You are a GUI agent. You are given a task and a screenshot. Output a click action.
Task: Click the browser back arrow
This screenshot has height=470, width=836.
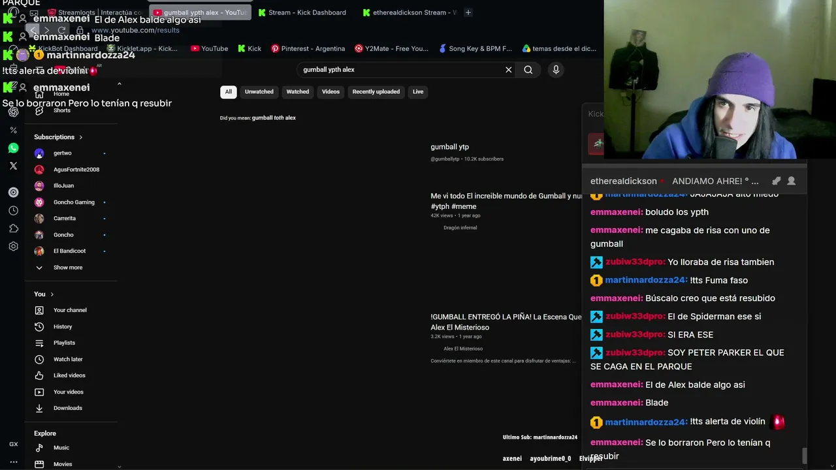click(x=33, y=30)
